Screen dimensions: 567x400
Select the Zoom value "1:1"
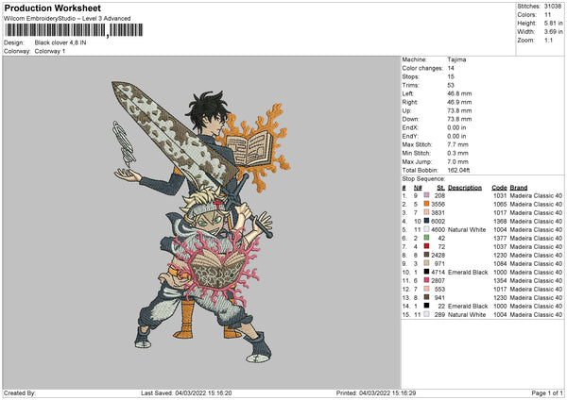(548, 40)
